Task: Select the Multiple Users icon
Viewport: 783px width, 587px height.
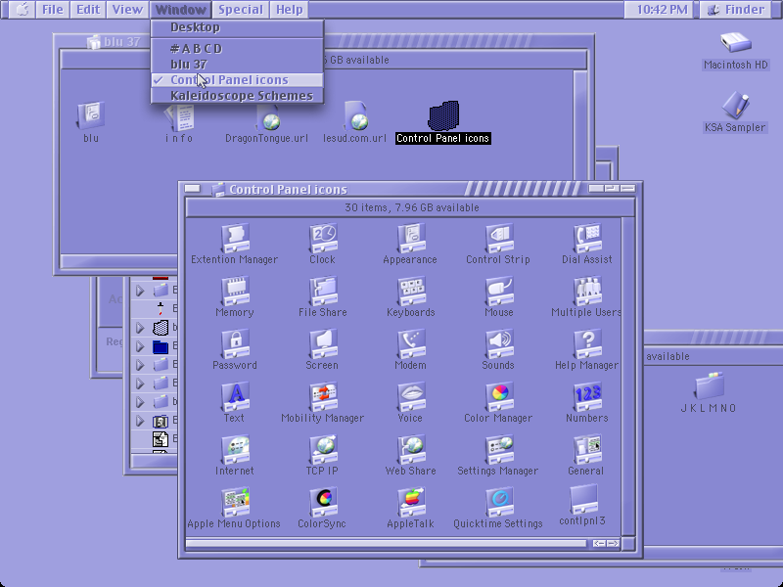Action: click(587, 291)
